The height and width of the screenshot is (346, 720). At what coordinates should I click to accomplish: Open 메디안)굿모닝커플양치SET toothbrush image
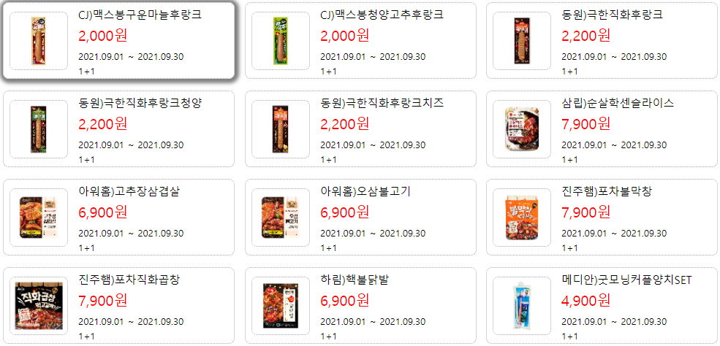coord(522,306)
